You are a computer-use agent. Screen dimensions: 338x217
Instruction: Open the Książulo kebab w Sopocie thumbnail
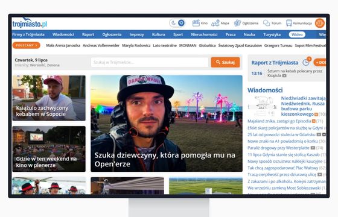point(49,98)
